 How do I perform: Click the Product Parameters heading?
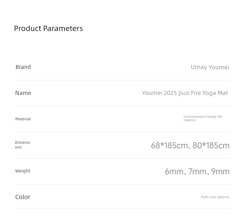[x=48, y=29]
